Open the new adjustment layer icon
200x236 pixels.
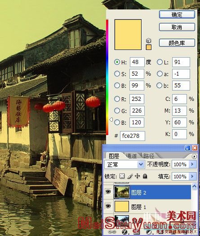tap(149, 232)
